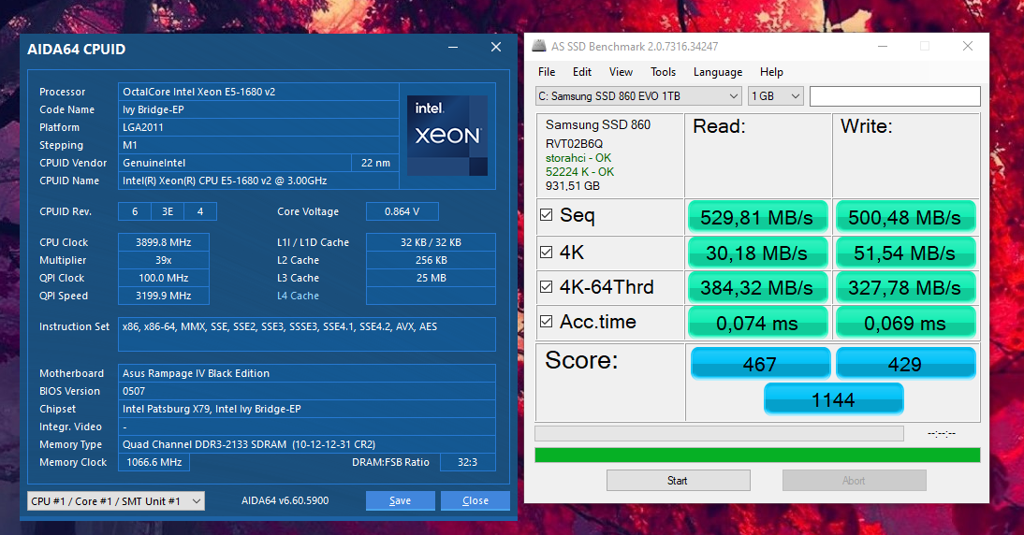
Task: Click Motherboard value Asus Rampage IV Black Edition
Action: pyautogui.click(x=306, y=373)
